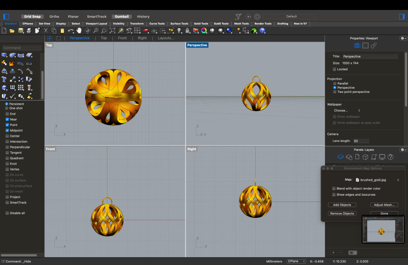Viewport: 408px width, 265px height.
Task: Select the Pan hand tool
Action: coord(79,31)
